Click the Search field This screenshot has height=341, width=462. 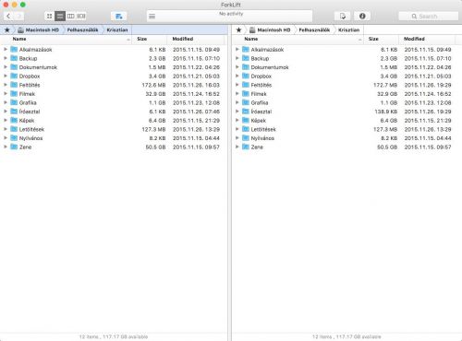pyautogui.click(x=428, y=16)
